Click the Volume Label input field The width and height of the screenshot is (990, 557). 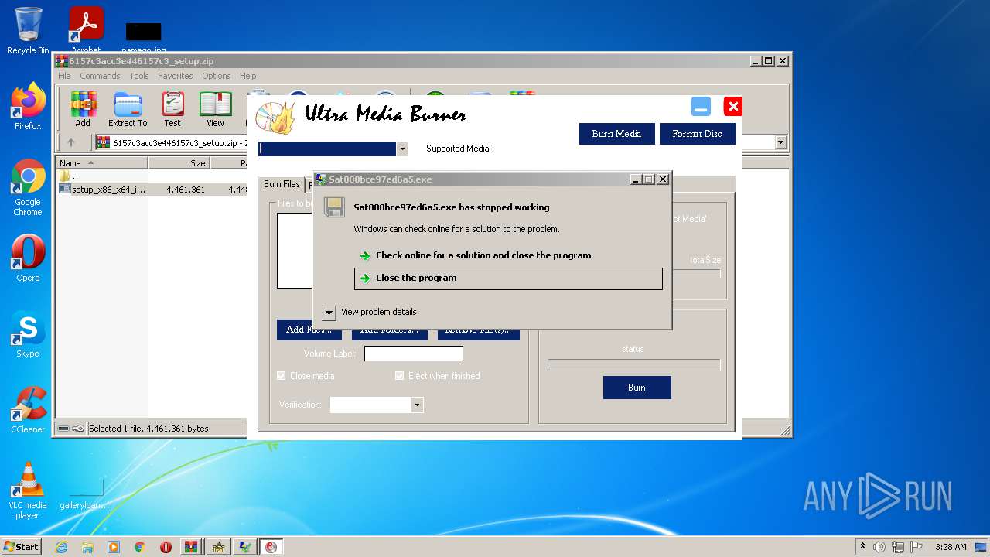pos(414,354)
